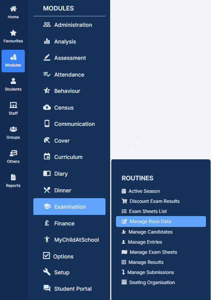Open Favourites via the star icon
The width and height of the screenshot is (211, 300).
[x=13, y=33]
